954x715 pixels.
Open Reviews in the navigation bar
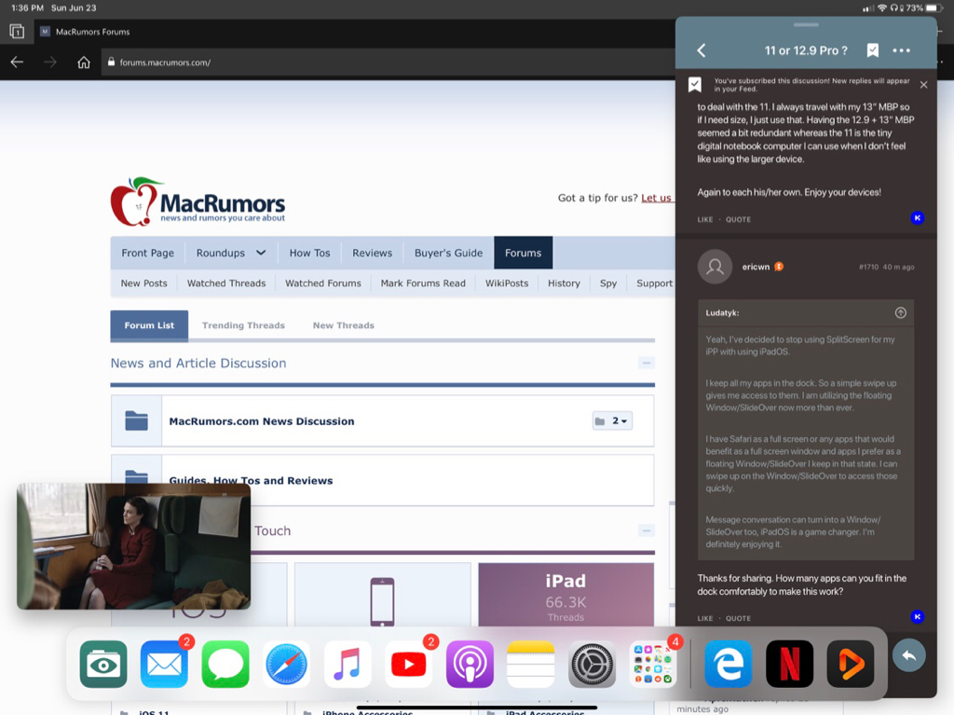click(373, 253)
